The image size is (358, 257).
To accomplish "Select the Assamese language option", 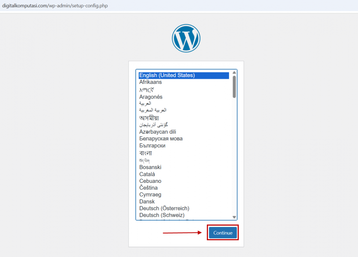I will [184, 118].
